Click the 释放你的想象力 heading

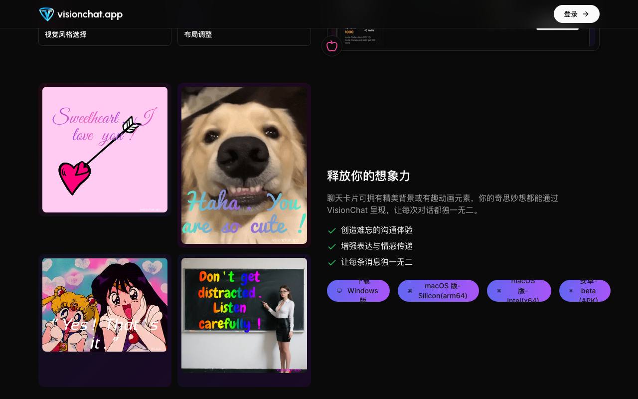coord(368,176)
